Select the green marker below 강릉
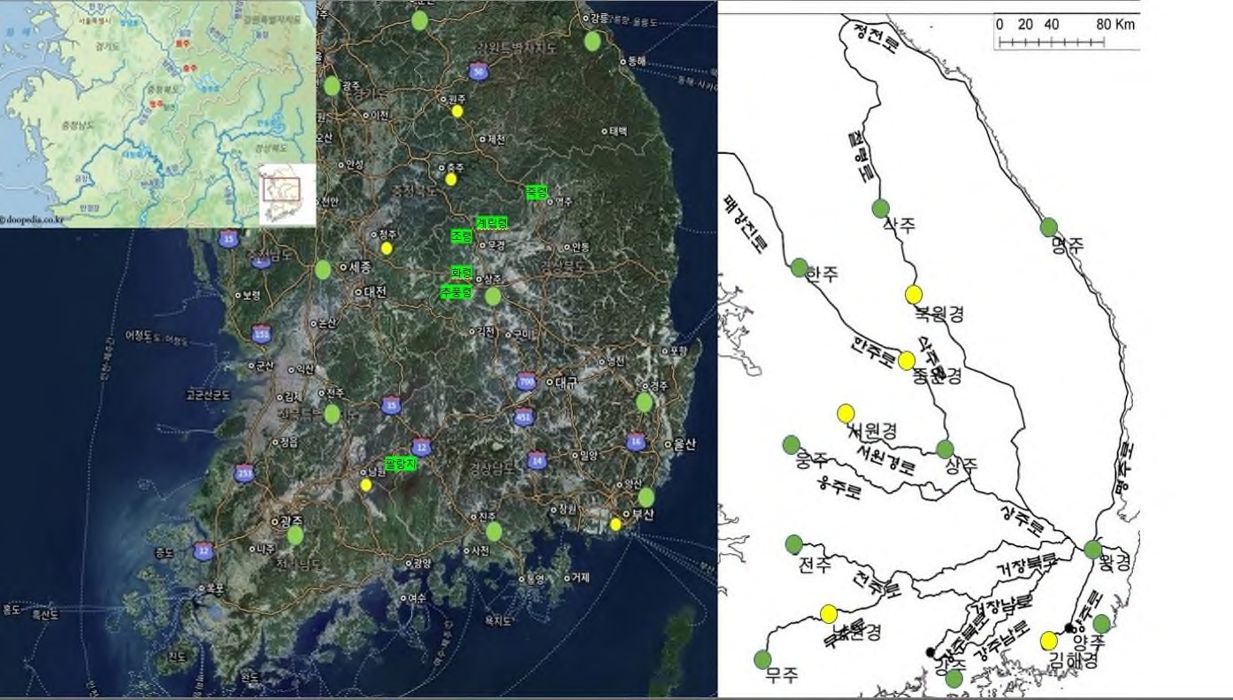Image resolution: width=1233 pixels, height=700 pixels. click(593, 41)
